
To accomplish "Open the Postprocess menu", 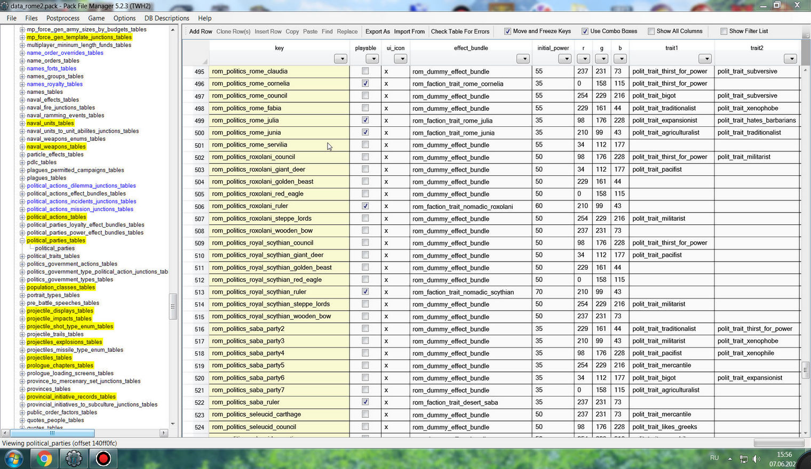I will click(x=63, y=18).
